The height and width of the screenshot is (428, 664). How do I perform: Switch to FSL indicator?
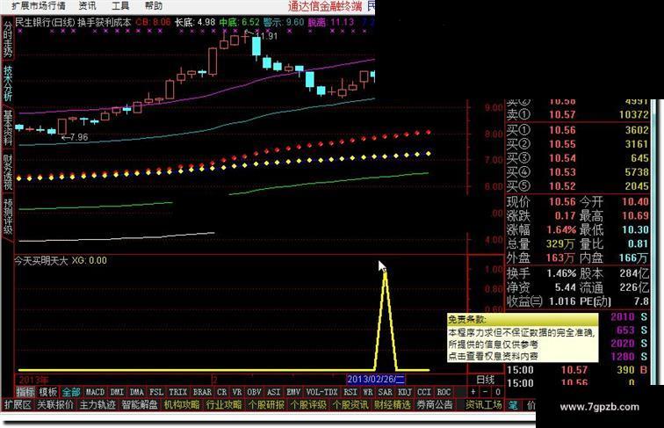156,392
